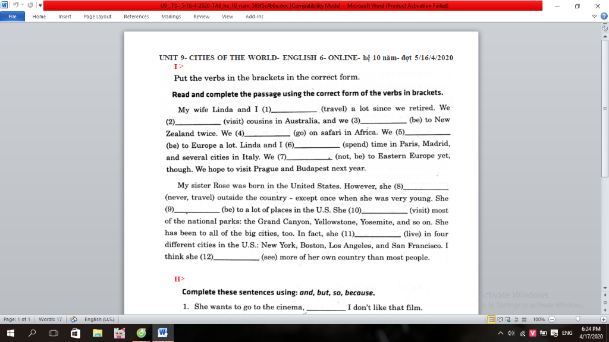Switch to Print Layout view
The image size is (609, 342).
(491, 319)
